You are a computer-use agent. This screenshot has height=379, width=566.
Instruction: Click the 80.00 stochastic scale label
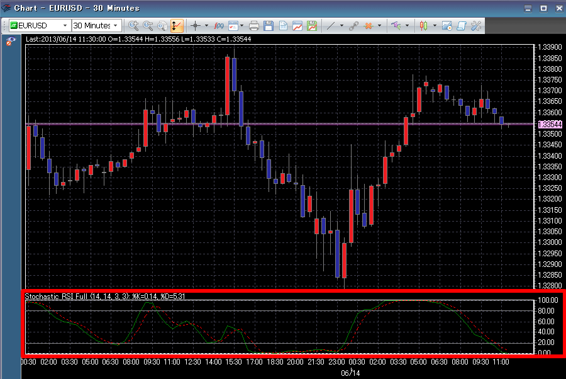pyautogui.click(x=546, y=311)
